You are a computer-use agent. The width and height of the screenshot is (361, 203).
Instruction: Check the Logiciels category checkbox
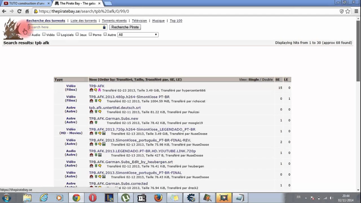[58, 34]
